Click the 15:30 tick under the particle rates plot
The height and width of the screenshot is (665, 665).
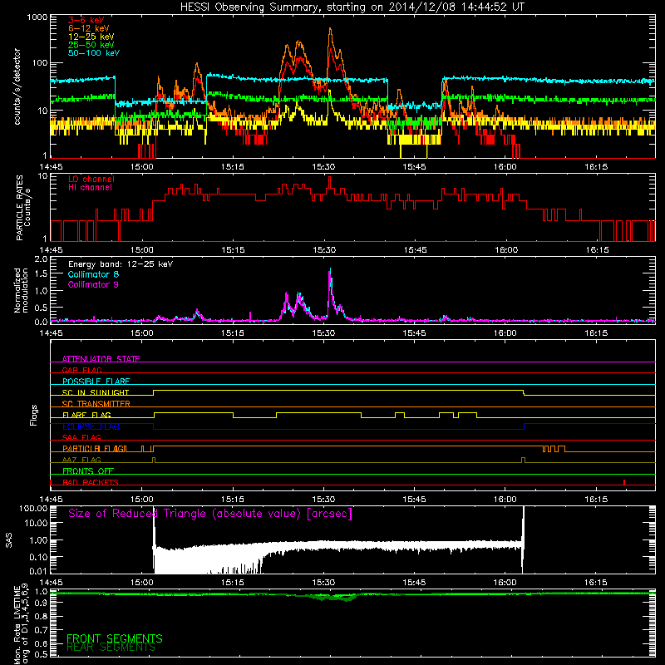point(323,250)
